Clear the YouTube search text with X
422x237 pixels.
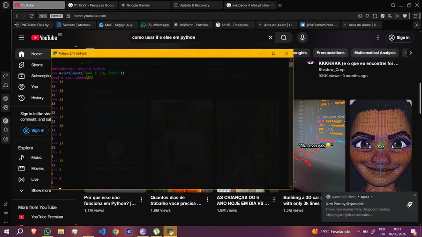pos(271,37)
